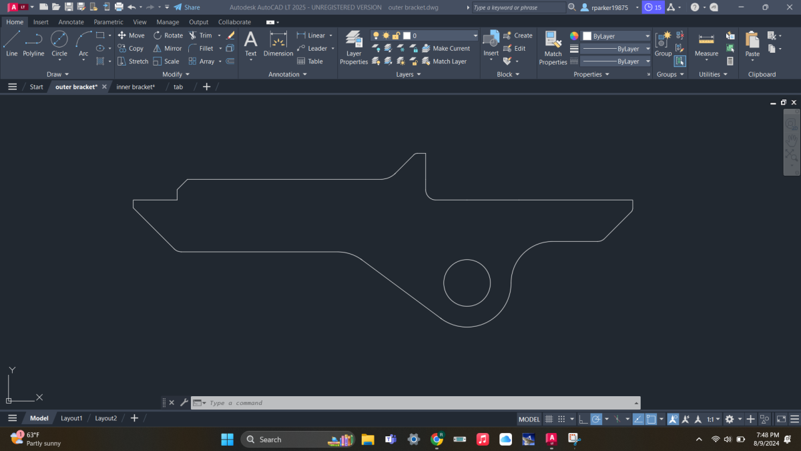Toggle 2D object snap

651,419
